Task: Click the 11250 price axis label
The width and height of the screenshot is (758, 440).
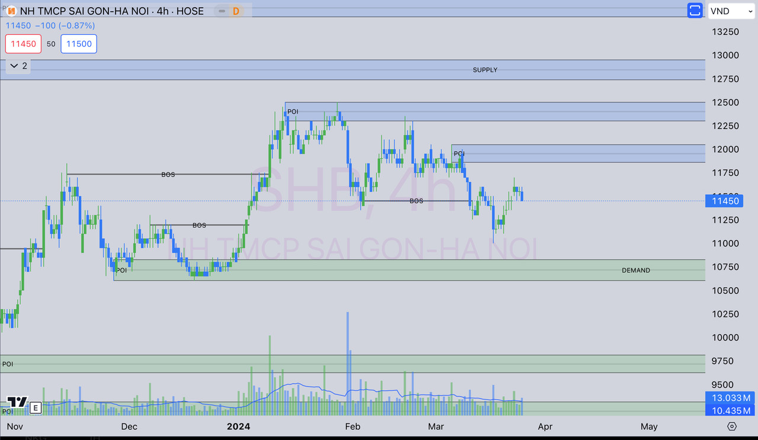Action: [724, 220]
